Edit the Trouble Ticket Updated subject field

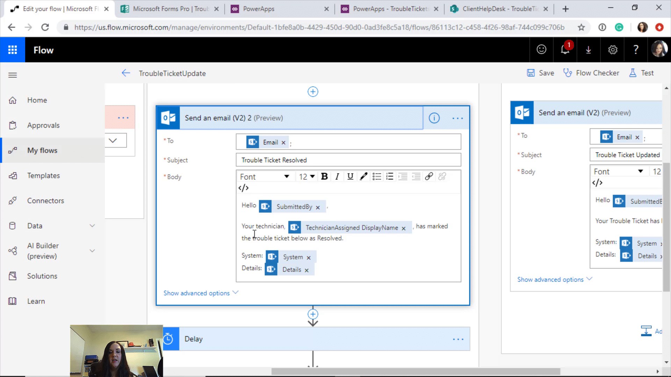click(x=626, y=155)
